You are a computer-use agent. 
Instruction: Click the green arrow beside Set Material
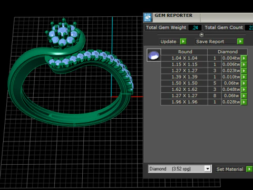tap(249, 169)
